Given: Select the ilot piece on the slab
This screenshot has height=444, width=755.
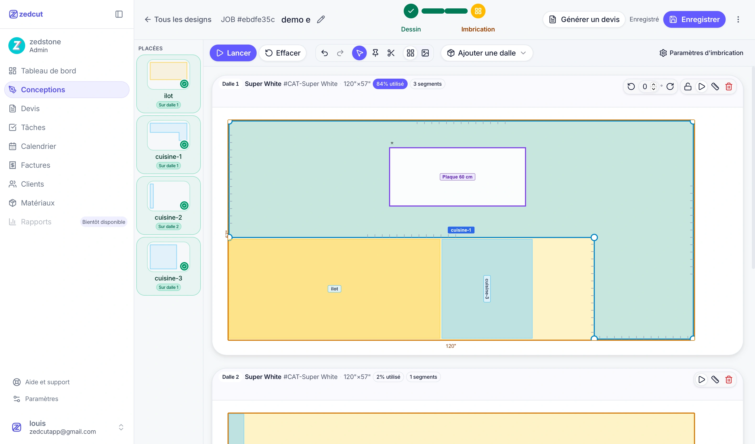Looking at the screenshot, I should click(334, 289).
